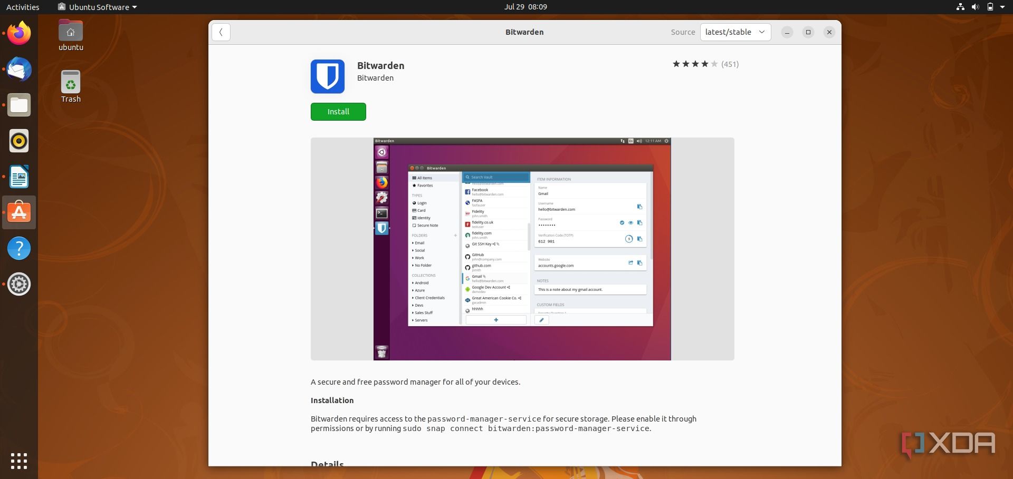Open the latest/stable source dropdown
1013x479 pixels.
tap(735, 32)
